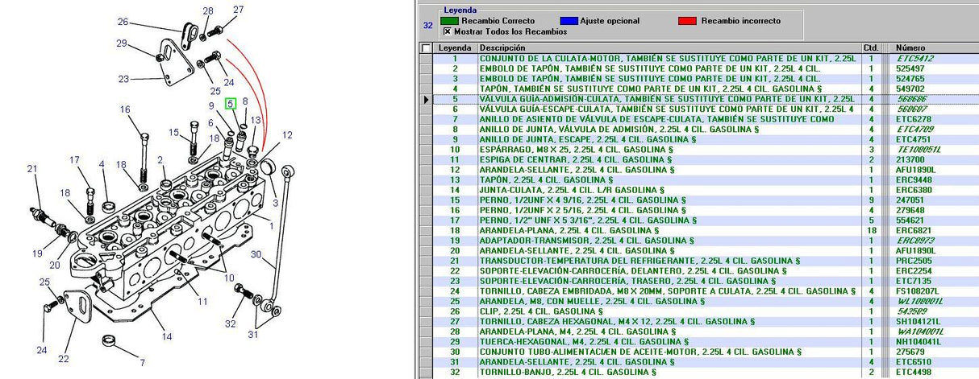Click callout number 16 bolt label
The height and width of the screenshot is (379, 979).
[x=125, y=109]
